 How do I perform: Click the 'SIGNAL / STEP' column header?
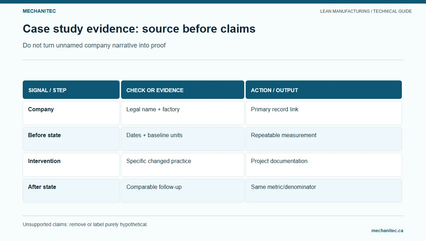pos(71,90)
